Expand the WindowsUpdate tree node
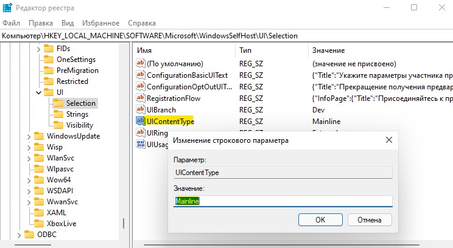Screen dimensions: 453x248 pos(29,136)
